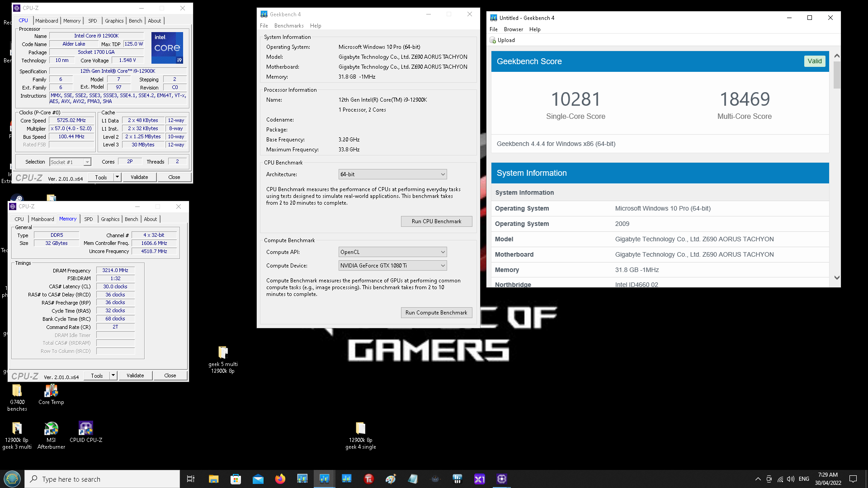Open Bench tab in top CPU-Z window

[135, 21]
